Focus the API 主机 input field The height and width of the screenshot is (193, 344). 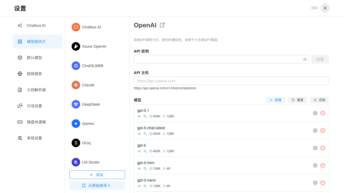point(231,81)
